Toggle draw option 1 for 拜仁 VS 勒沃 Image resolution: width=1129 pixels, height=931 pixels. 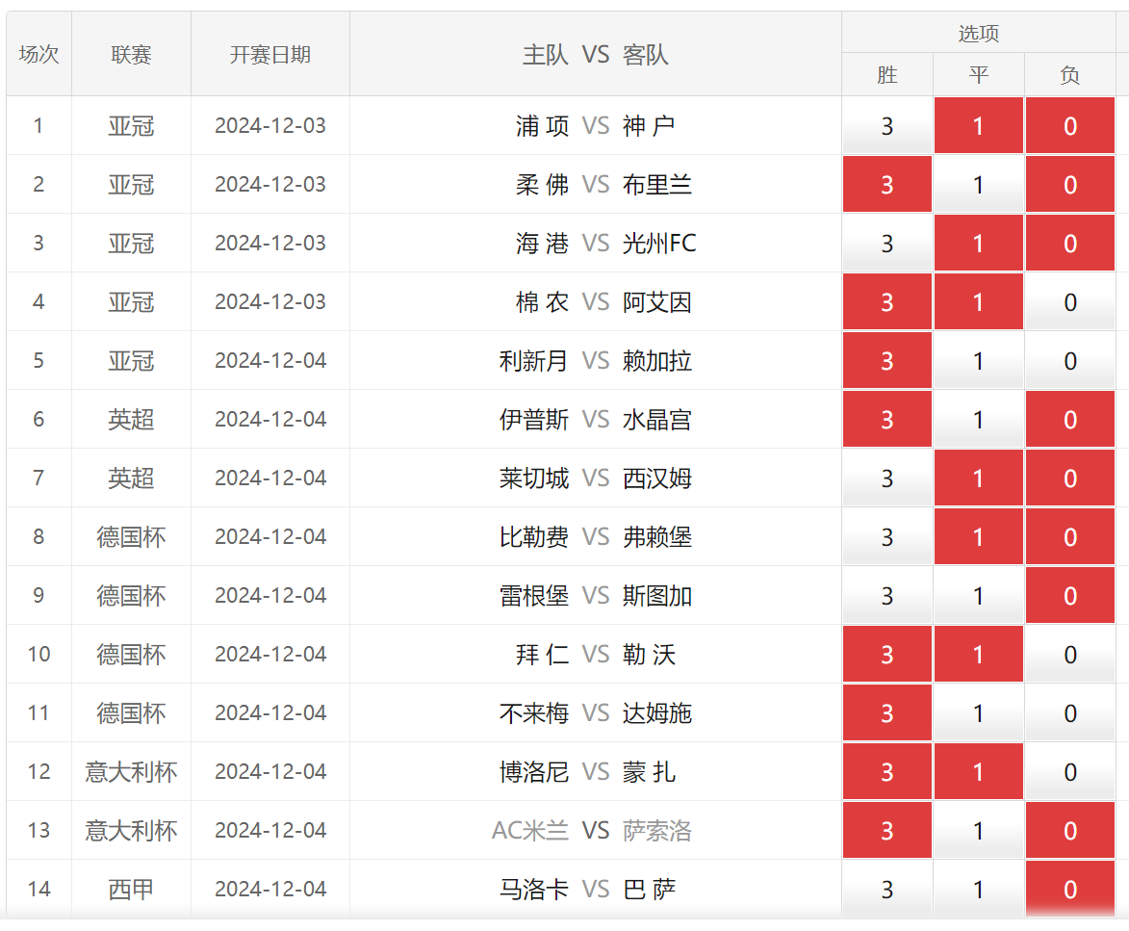pos(979,655)
